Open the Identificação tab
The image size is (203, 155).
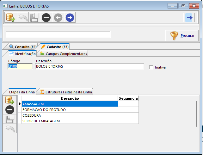click(22, 53)
